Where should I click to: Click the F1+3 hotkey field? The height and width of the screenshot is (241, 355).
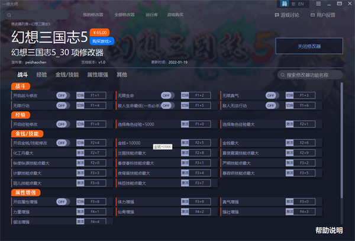[304, 95]
